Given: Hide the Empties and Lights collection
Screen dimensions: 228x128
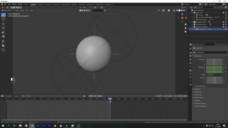Looking at the screenshot, I should (226, 27).
